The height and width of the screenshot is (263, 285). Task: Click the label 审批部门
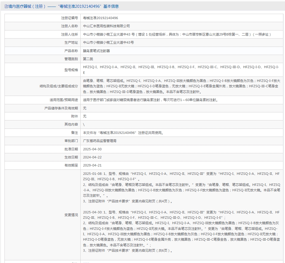click(x=71, y=141)
